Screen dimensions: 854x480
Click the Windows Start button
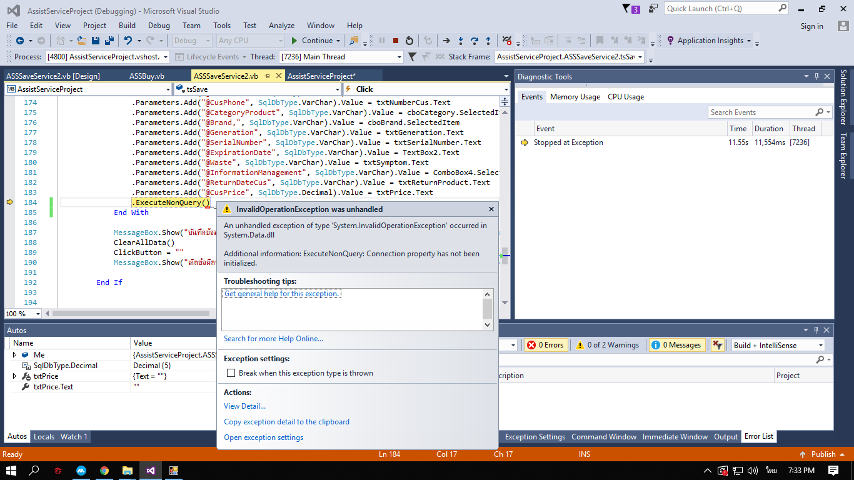pos(12,470)
